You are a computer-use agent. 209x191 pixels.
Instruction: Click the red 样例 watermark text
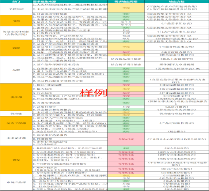click(x=94, y=93)
